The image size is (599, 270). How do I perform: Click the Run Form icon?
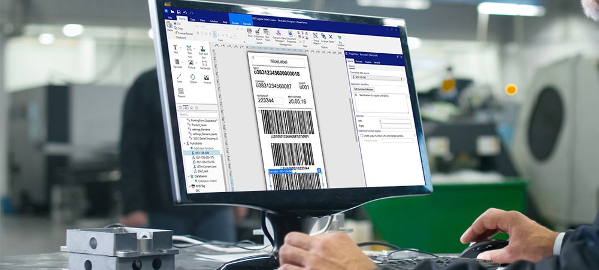click(267, 35)
